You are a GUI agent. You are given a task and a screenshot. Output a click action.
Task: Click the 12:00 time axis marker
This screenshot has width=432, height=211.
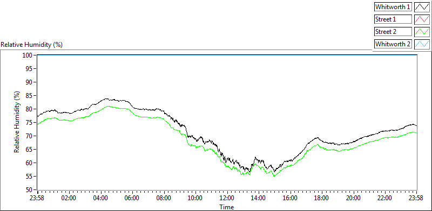coord(227,198)
